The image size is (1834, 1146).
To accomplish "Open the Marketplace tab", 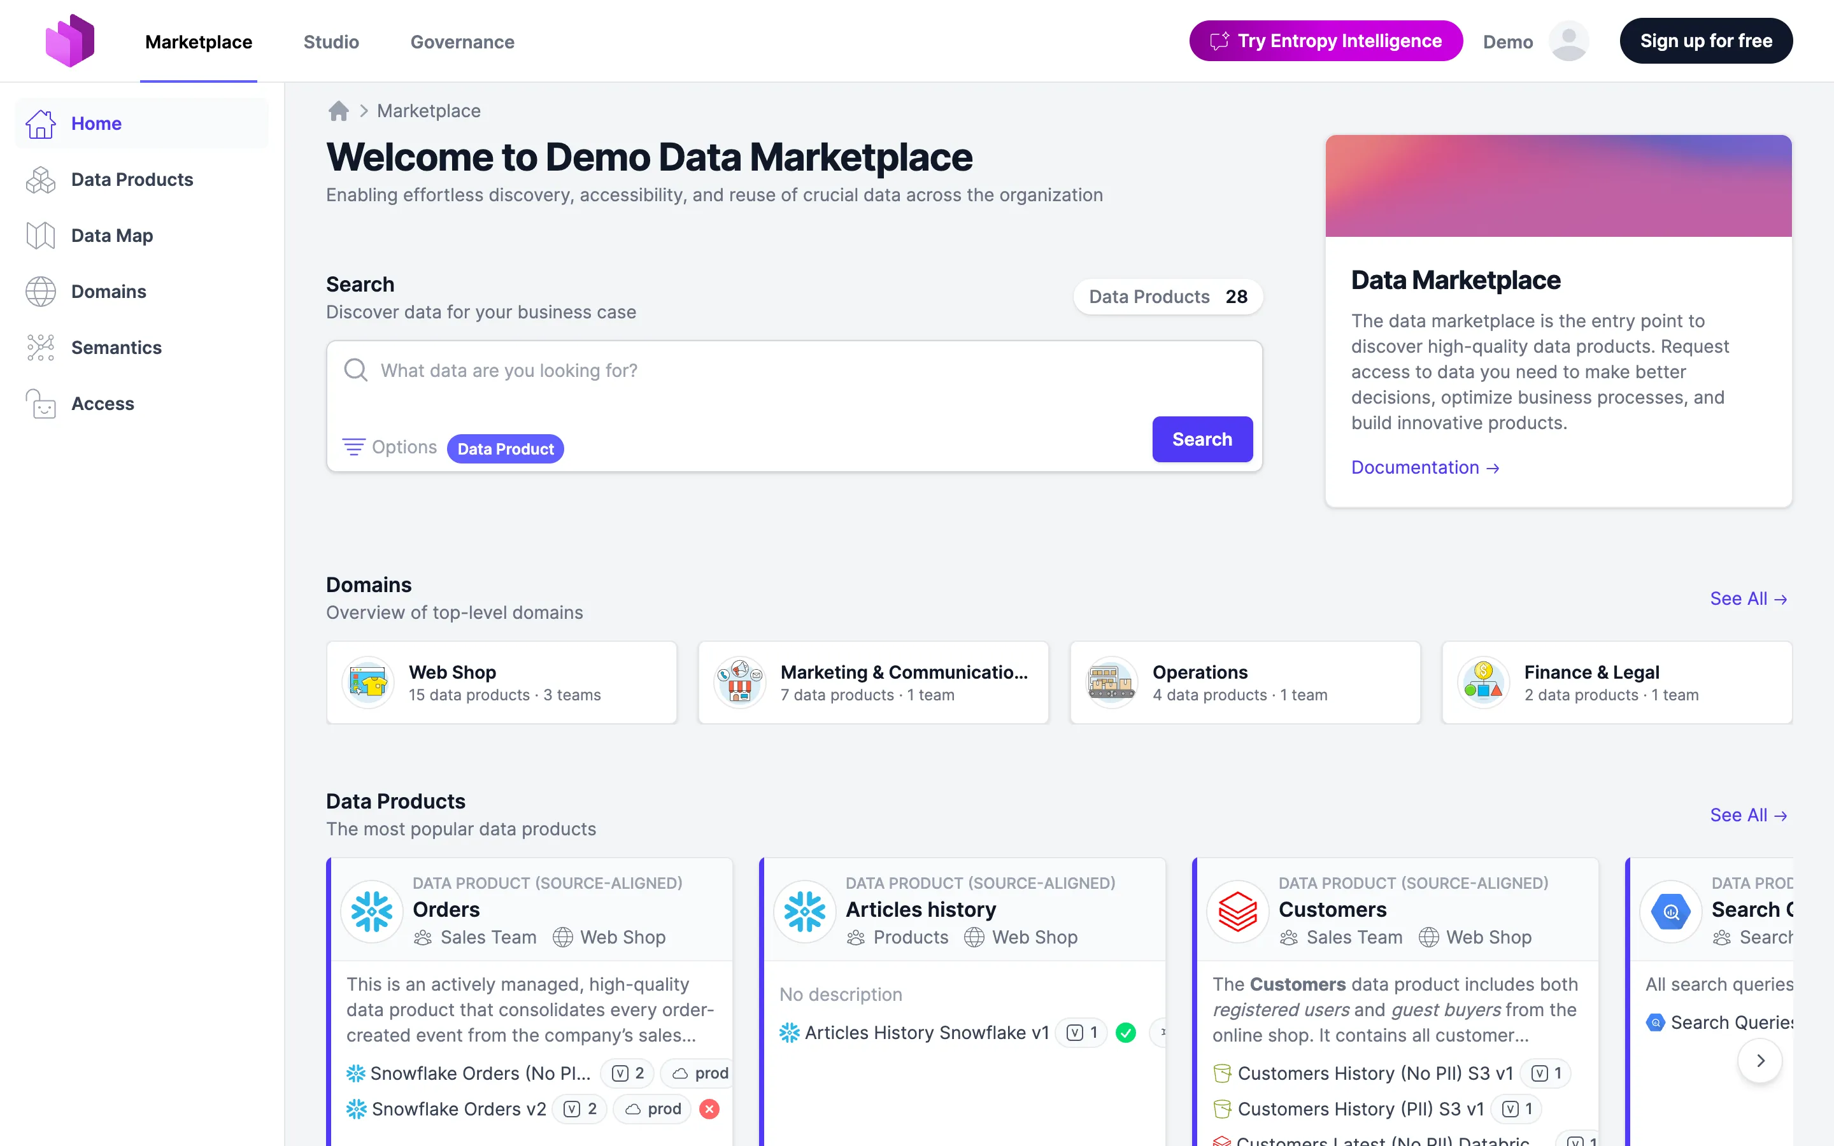I will point(199,41).
